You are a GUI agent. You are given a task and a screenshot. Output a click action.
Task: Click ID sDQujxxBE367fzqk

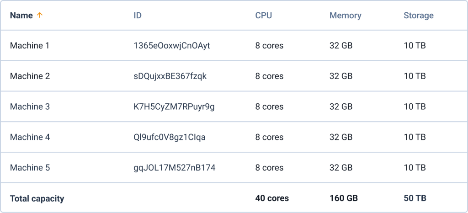point(170,76)
